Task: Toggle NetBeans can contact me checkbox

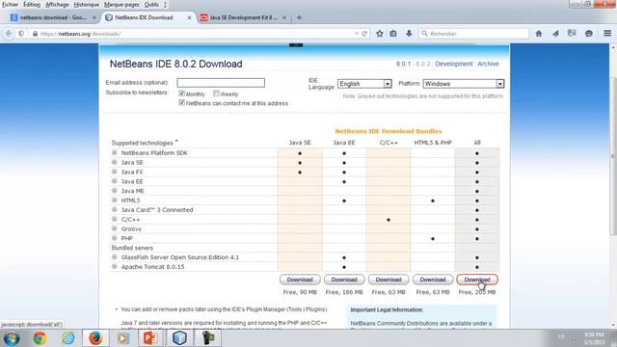Action: point(181,103)
